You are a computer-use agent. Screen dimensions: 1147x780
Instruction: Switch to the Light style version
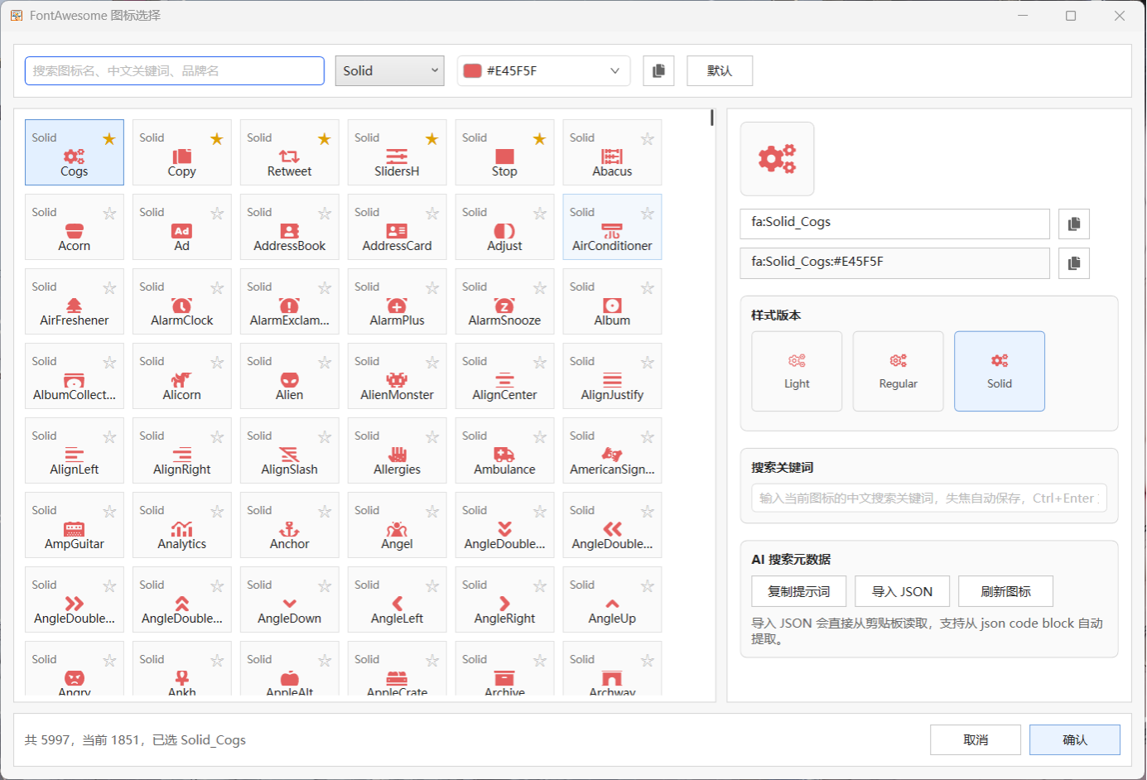click(x=797, y=371)
